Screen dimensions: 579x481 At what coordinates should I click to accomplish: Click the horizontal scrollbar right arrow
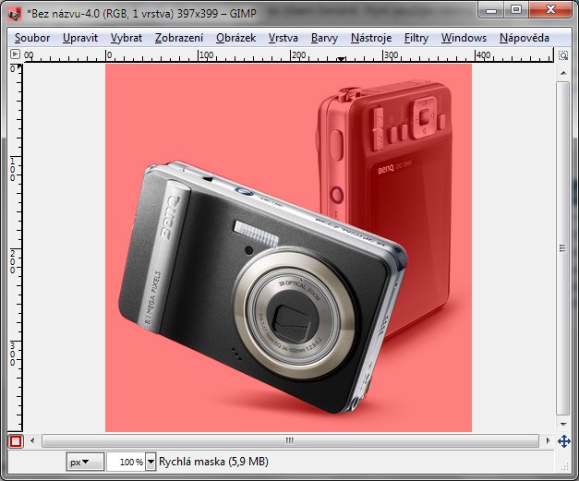tap(548, 440)
